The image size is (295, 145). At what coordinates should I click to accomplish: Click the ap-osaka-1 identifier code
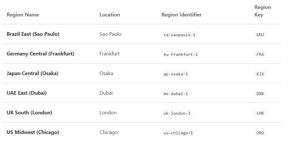176,74
